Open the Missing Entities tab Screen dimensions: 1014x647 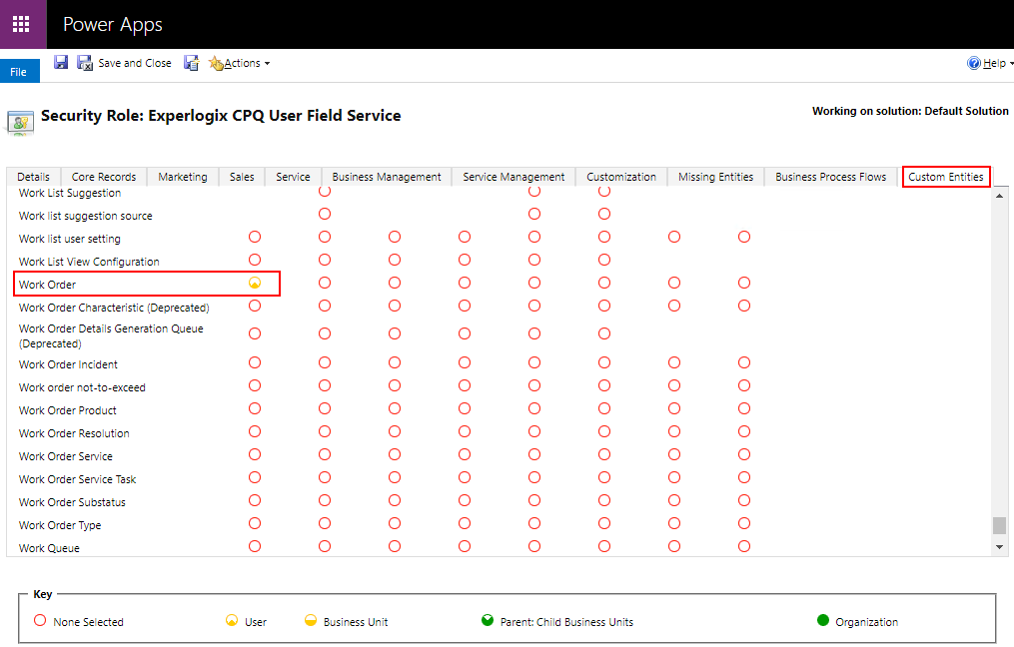click(716, 177)
